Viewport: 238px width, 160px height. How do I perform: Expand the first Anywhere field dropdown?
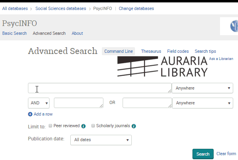(202, 88)
